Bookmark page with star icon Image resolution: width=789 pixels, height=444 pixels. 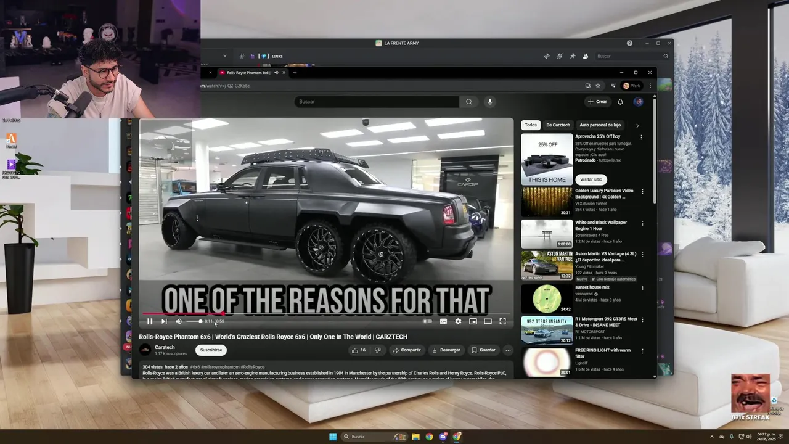coord(598,86)
